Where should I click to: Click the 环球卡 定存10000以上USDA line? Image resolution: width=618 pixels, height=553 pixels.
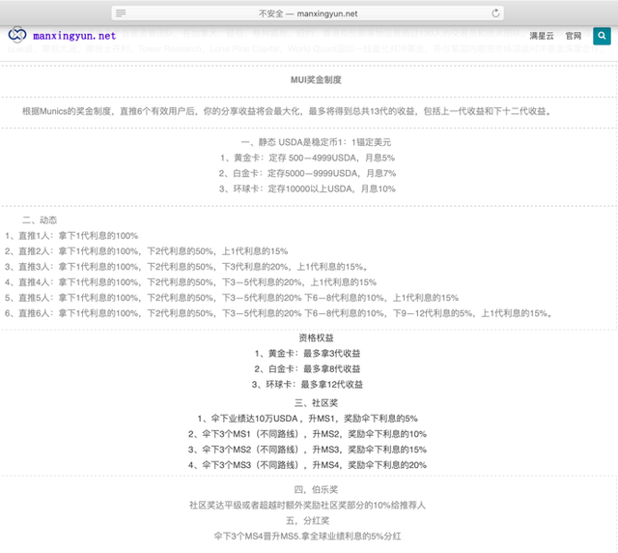pyautogui.click(x=308, y=189)
